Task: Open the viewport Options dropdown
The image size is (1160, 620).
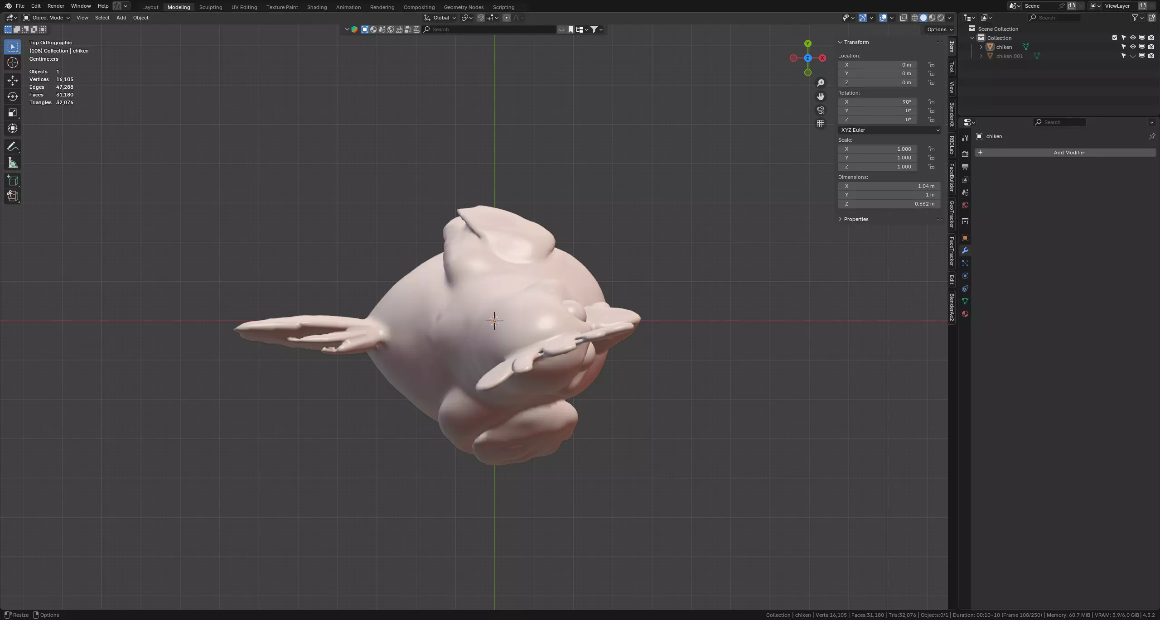Action: click(940, 29)
